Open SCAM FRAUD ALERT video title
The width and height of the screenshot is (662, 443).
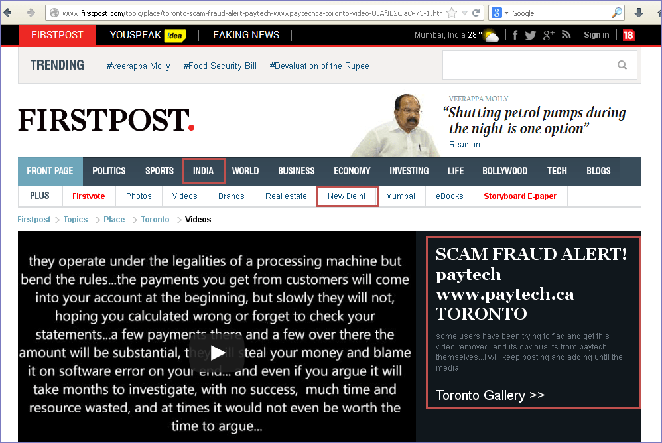[x=531, y=284]
